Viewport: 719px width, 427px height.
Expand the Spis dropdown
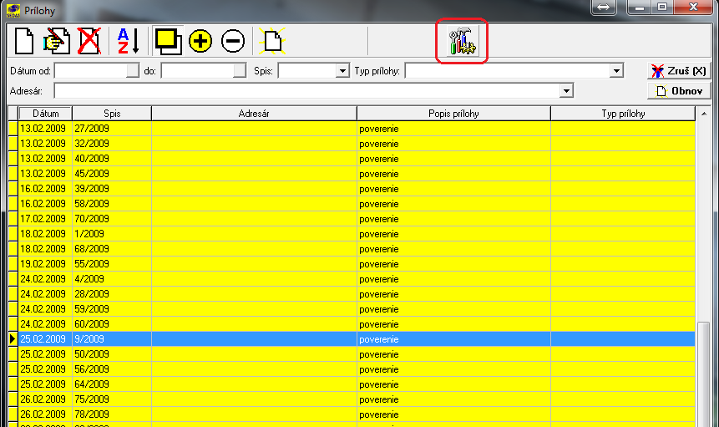[x=342, y=71]
